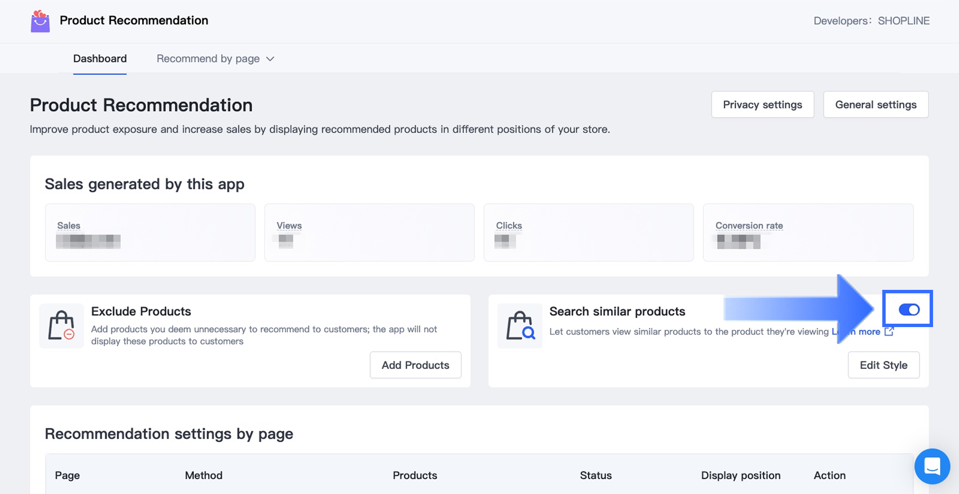Click the Add Products button
The height and width of the screenshot is (494, 959).
pos(415,365)
